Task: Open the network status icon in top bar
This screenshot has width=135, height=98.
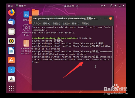Action: 112,6
